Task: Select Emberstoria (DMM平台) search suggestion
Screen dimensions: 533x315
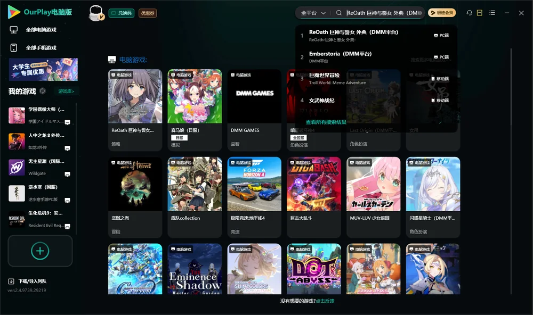Action: click(x=375, y=57)
